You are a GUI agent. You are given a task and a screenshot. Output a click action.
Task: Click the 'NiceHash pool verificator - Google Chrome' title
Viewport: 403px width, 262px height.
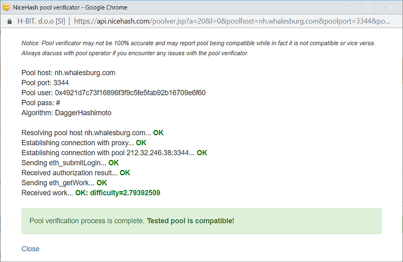(x=70, y=8)
